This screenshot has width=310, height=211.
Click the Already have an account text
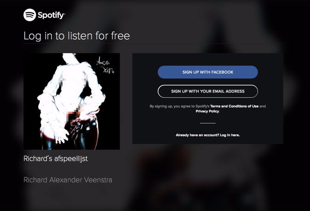197,135
